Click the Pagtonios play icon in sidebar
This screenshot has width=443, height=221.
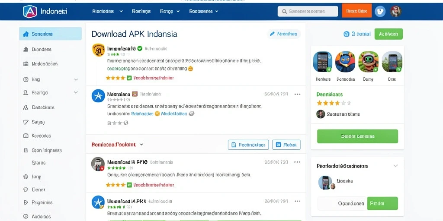click(x=26, y=202)
